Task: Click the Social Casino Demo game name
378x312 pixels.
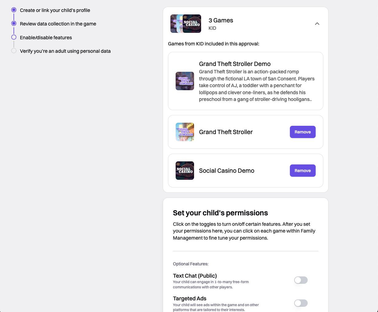Action: coord(227,171)
